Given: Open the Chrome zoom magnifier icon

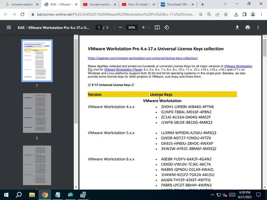Looking at the screenshot, I should pyautogui.click(x=209, y=15).
